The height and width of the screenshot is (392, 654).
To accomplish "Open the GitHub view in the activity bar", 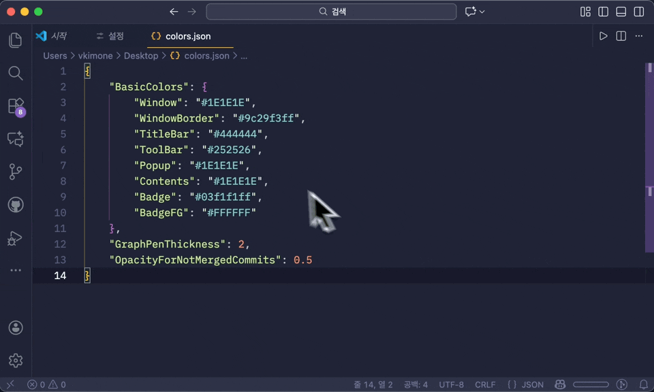I will 15,204.
